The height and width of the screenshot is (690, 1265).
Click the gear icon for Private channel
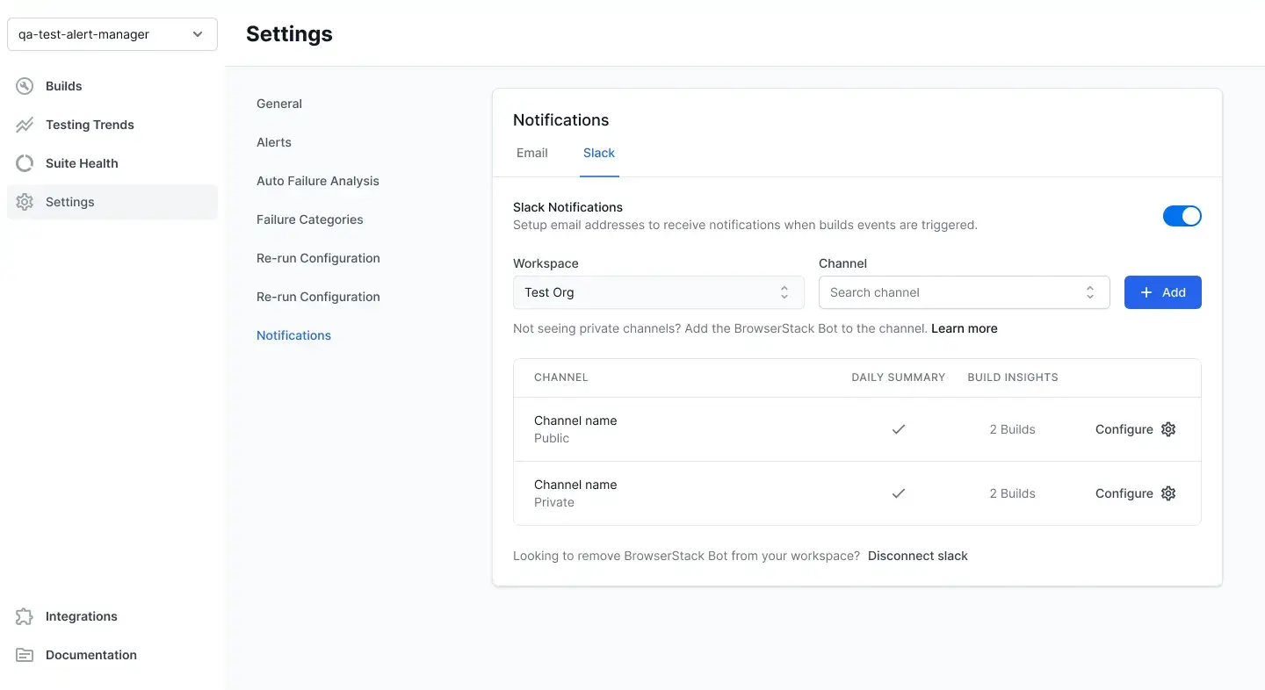coord(1168,493)
